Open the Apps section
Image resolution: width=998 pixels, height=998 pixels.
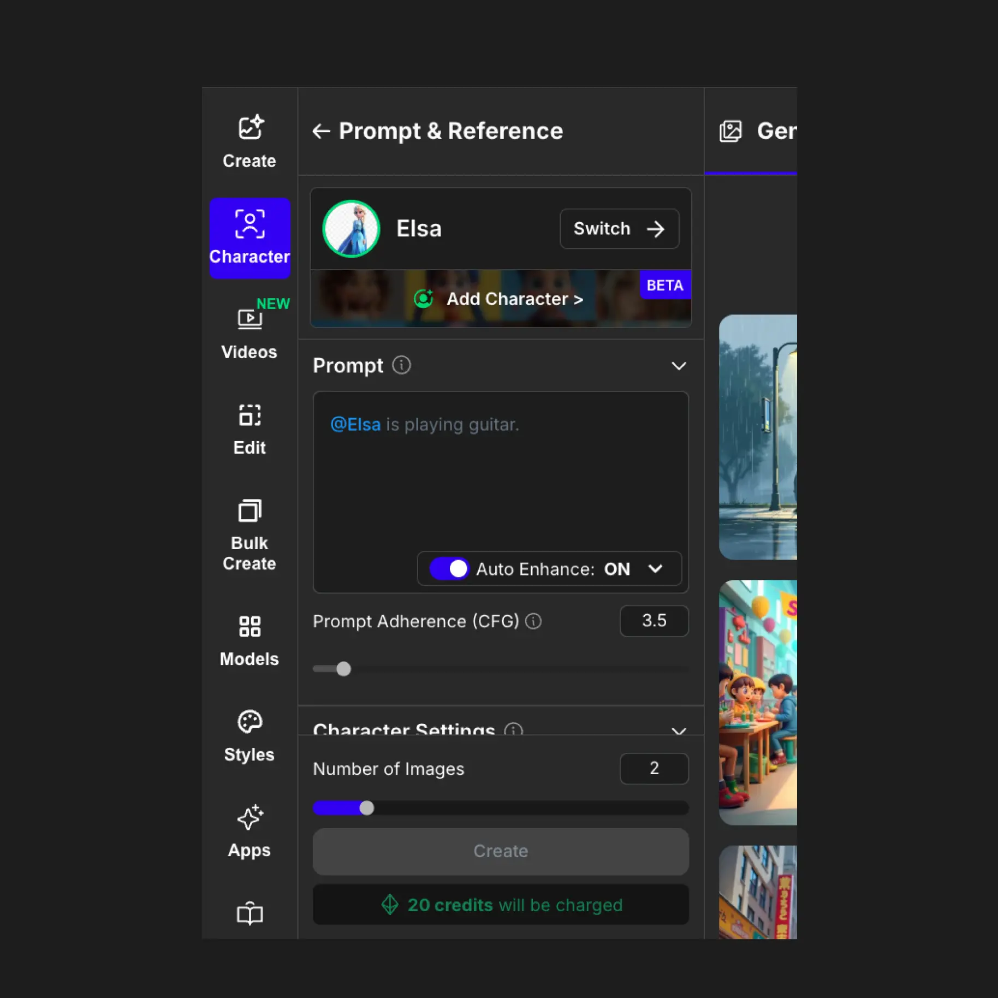pyautogui.click(x=249, y=832)
